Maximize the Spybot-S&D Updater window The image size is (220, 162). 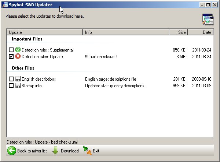[208, 5]
